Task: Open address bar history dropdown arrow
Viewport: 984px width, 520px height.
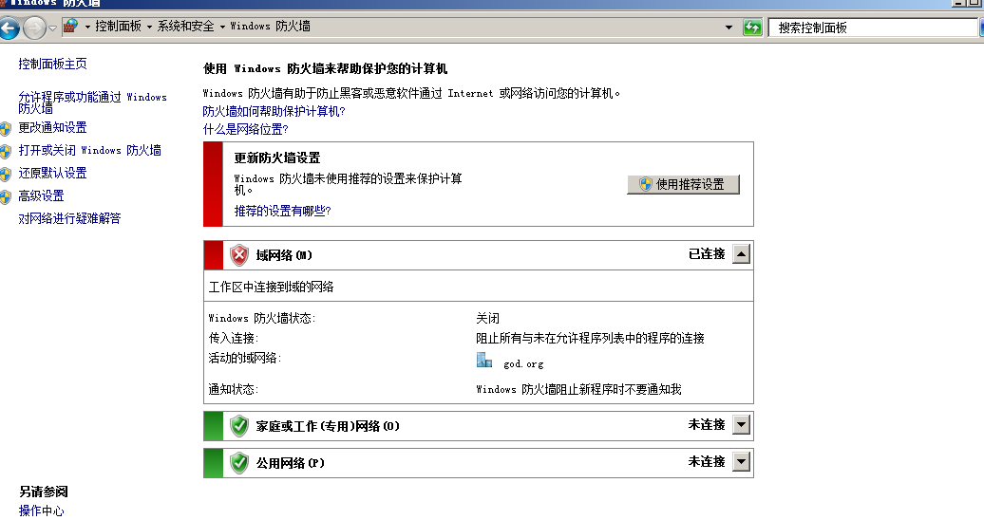Action: click(x=729, y=28)
